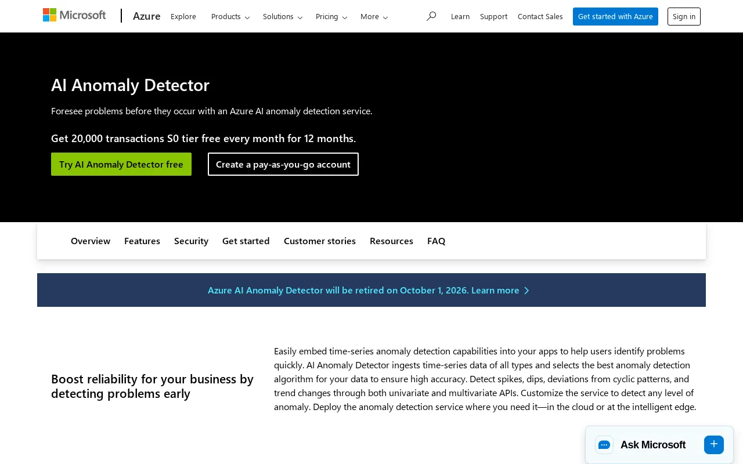Click the 'Get 20,000 transactions' offer text
The image size is (743, 464).
(x=203, y=138)
